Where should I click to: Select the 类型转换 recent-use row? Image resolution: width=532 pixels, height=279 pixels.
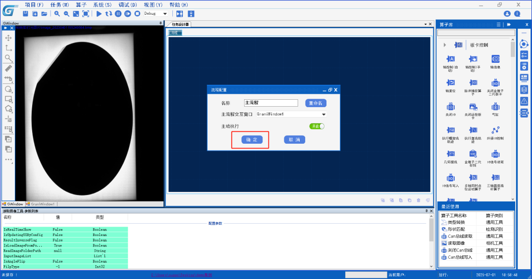(x=477, y=222)
